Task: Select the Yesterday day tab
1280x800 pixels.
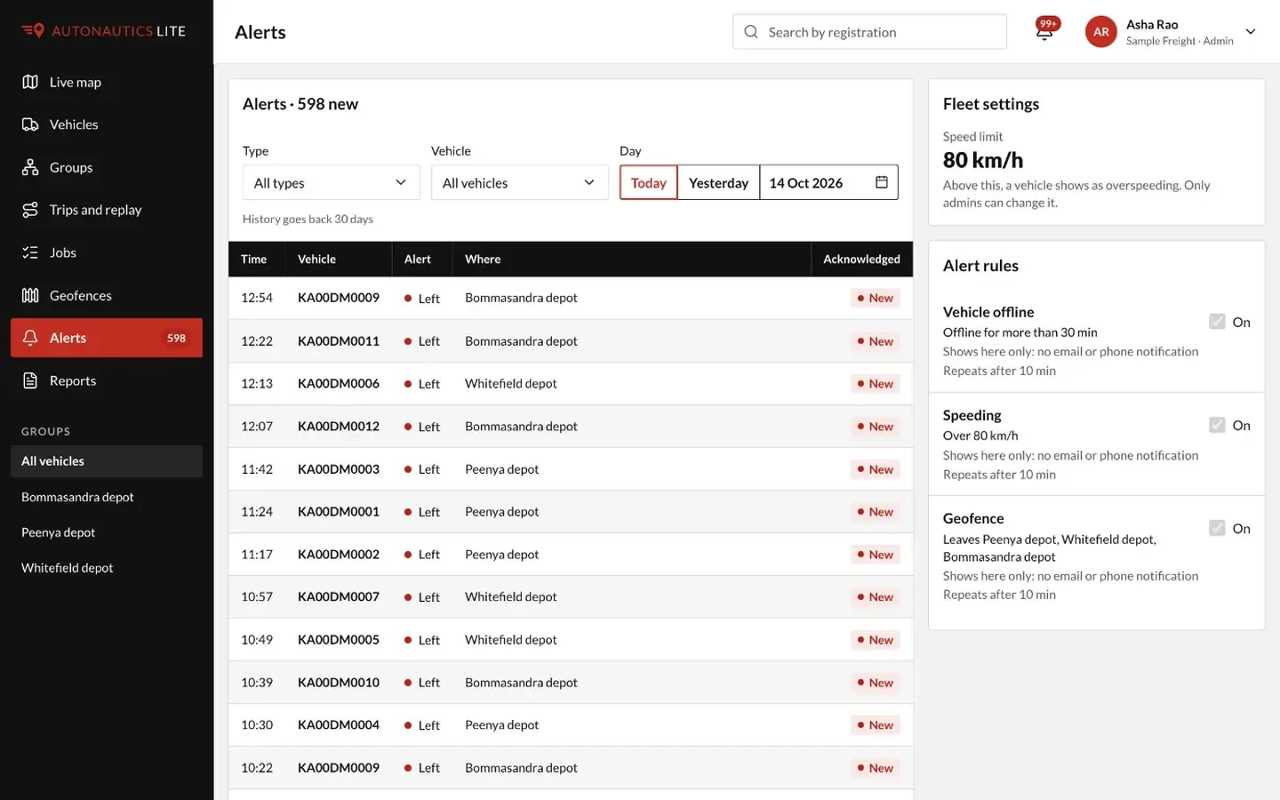Action: [718, 182]
